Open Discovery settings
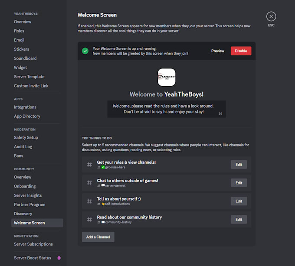 [x=23, y=214]
